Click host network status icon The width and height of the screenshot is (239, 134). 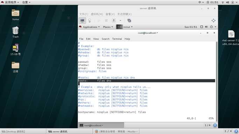coord(223,2)
